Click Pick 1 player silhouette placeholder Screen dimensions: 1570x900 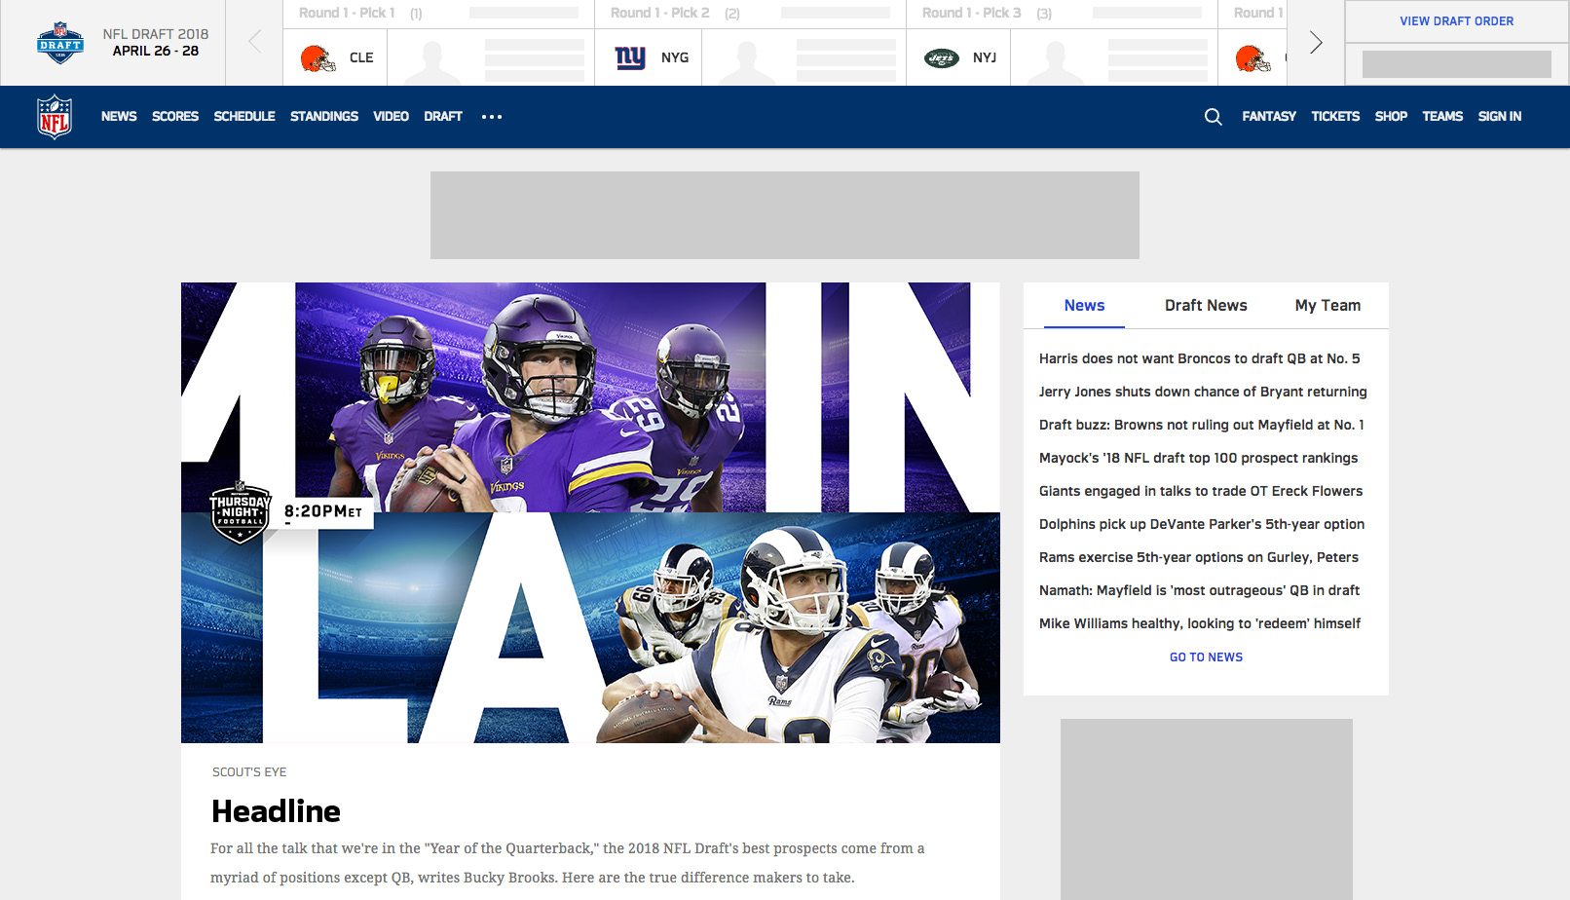(432, 62)
